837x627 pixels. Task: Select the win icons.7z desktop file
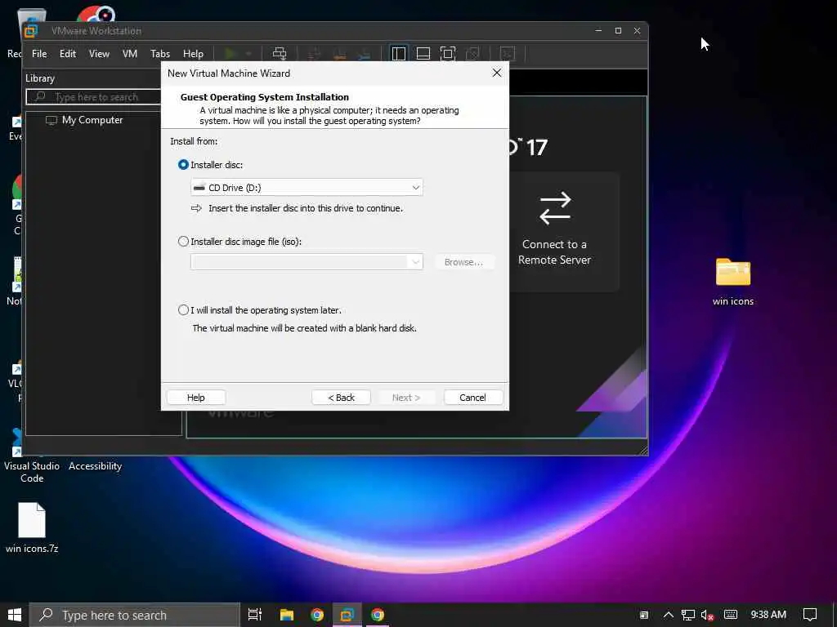point(32,528)
